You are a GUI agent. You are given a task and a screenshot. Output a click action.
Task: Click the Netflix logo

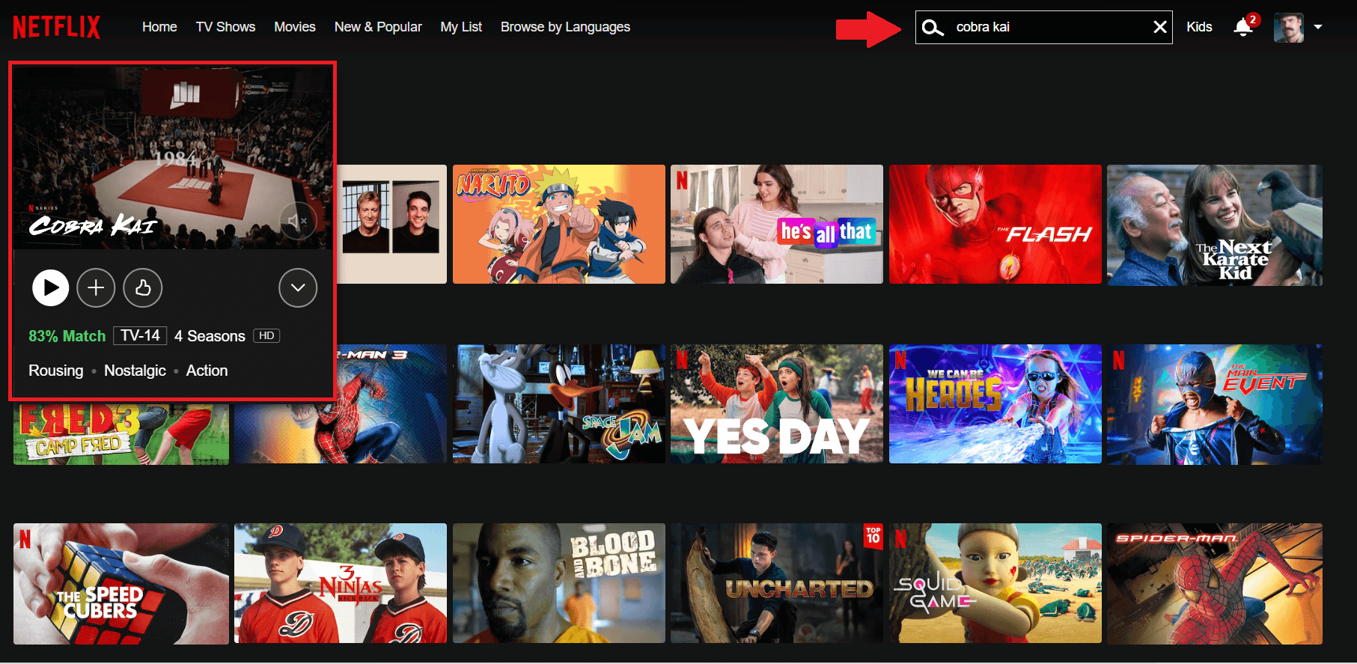[56, 28]
